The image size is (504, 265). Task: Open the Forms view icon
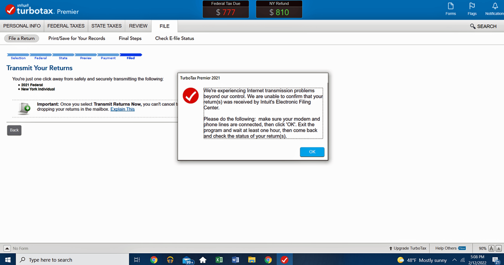pyautogui.click(x=451, y=9)
